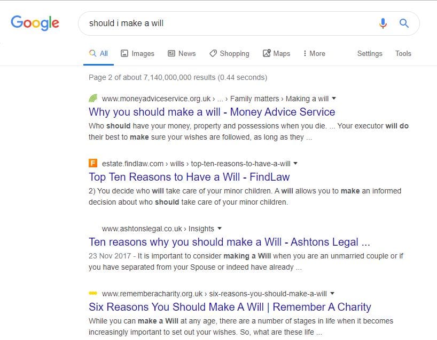The width and height of the screenshot is (437, 340).
Task: Click the magnifier icon beside All
Action: (92, 53)
